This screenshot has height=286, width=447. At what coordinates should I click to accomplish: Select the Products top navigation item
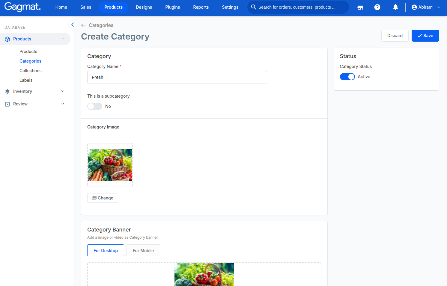point(114,7)
